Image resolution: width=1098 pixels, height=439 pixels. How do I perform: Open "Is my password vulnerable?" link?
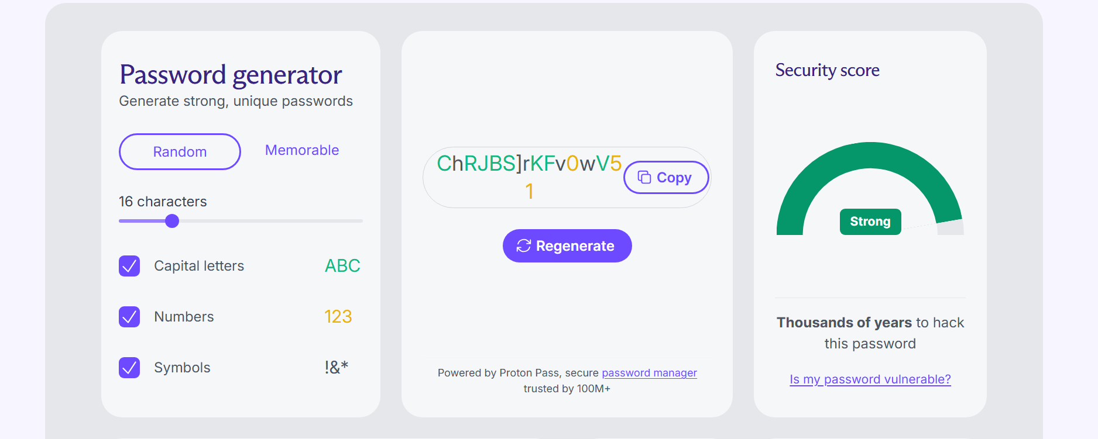point(870,379)
